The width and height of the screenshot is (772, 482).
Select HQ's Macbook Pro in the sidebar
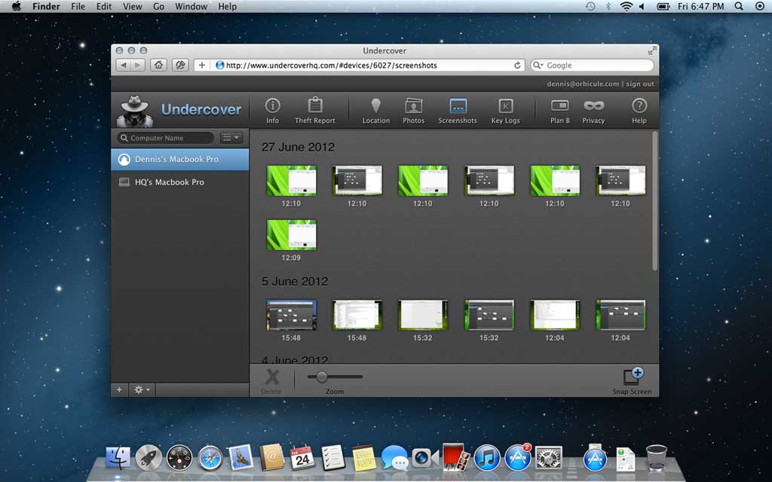[180, 182]
